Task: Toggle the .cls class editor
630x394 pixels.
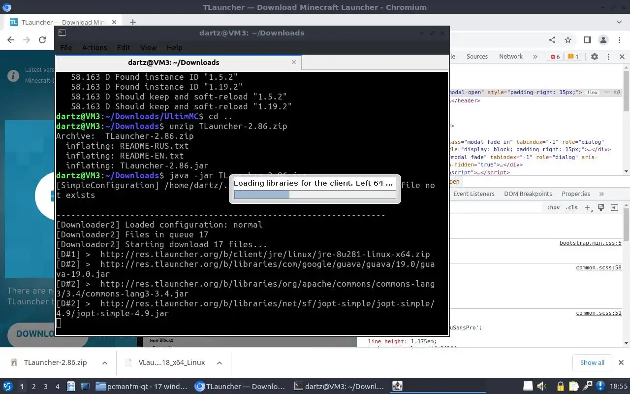Action: (571, 208)
